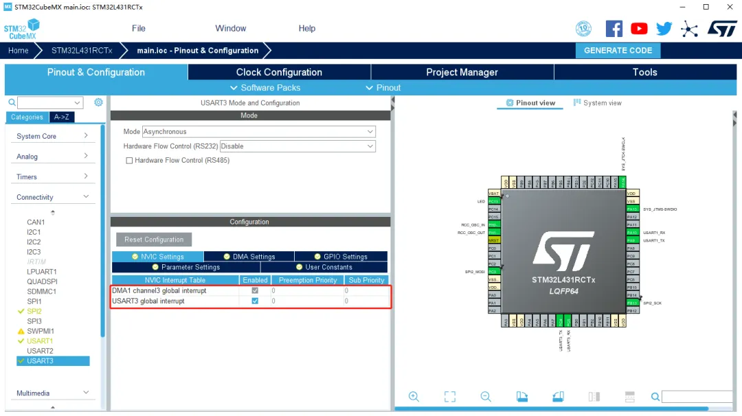Screen dimensions: 742x416
Task: Click the pin search magnifier icon
Action: coord(655,397)
